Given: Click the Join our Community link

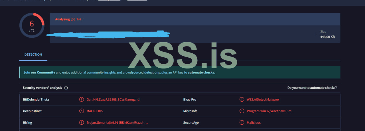Looking at the screenshot, I should [39, 72].
